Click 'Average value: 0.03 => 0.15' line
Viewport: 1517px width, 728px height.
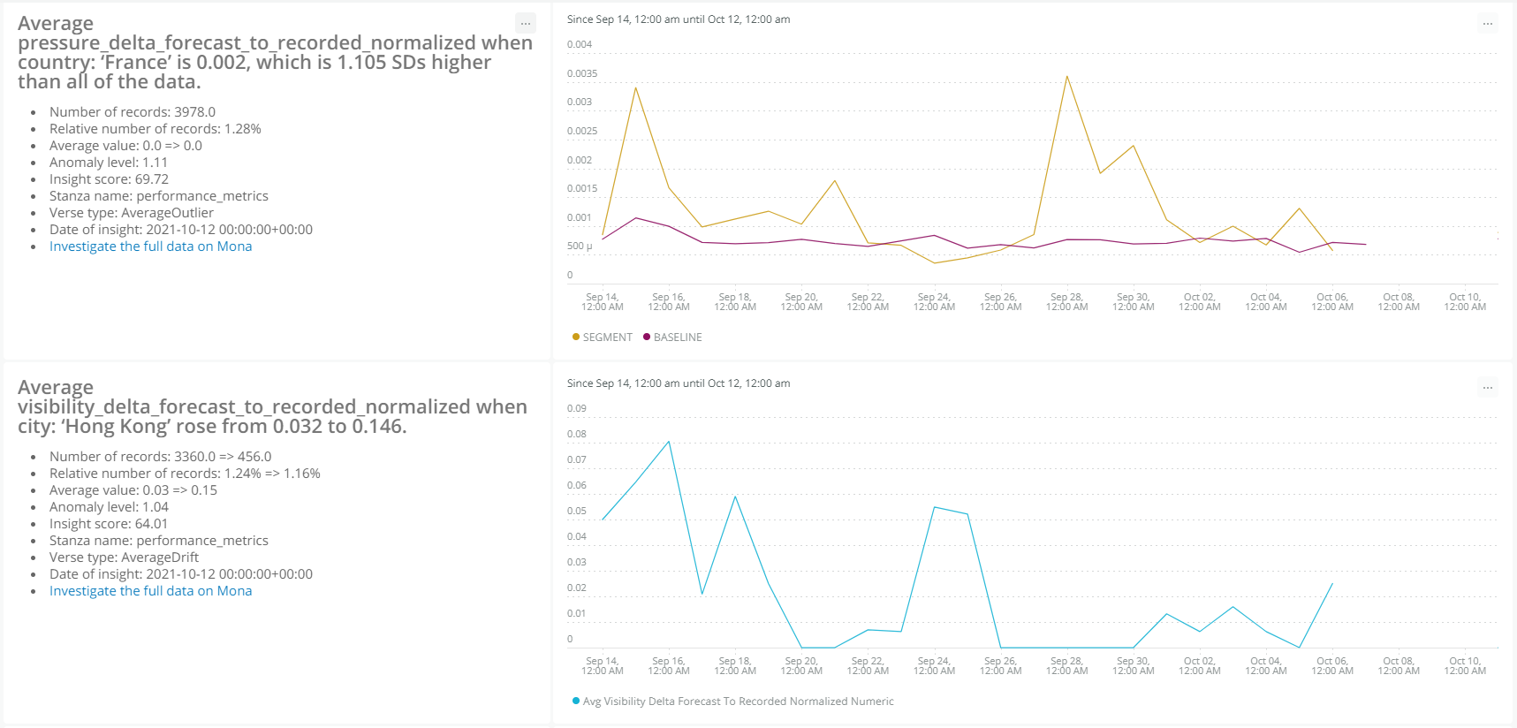pyautogui.click(x=133, y=490)
